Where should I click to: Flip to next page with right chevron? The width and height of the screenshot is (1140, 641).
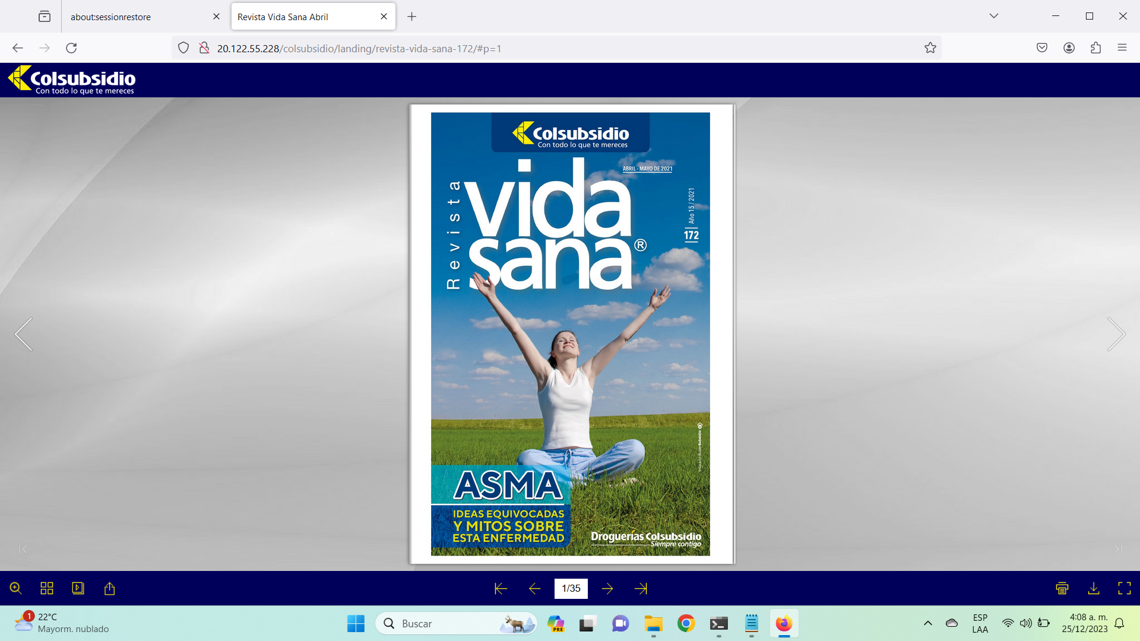(1116, 334)
